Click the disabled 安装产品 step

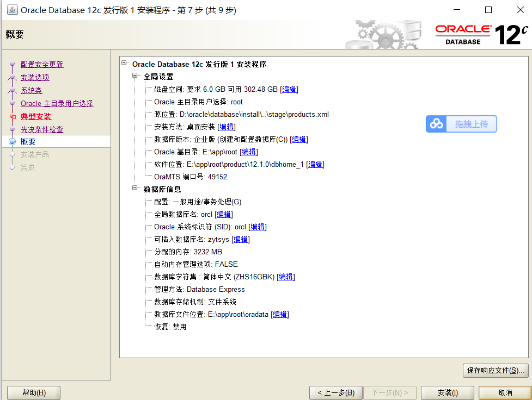point(35,154)
